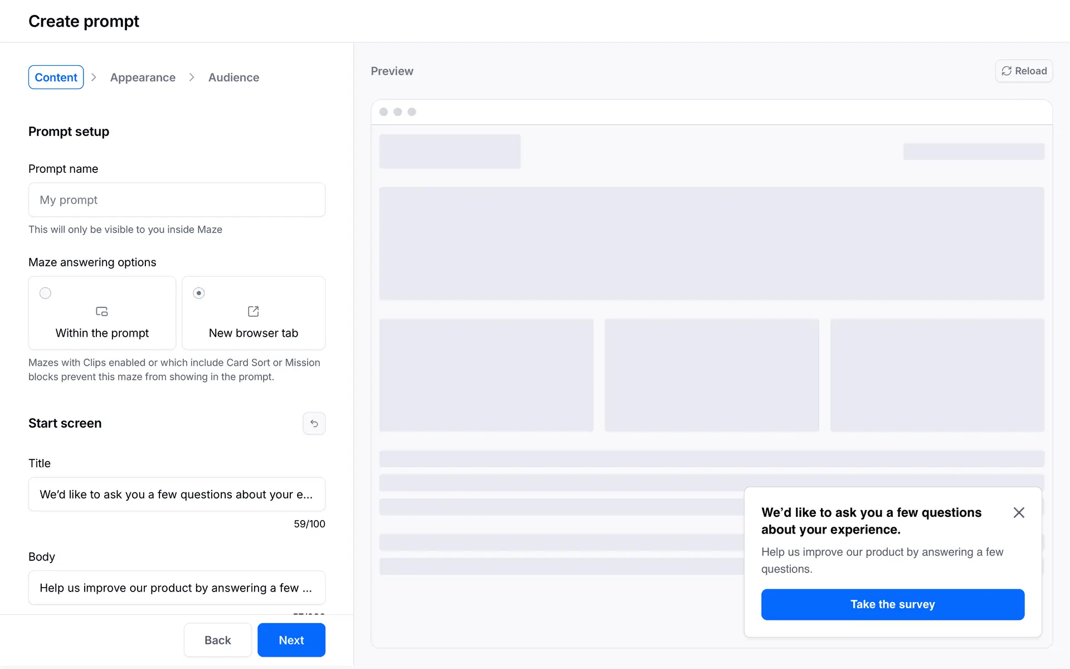This screenshot has height=669, width=1070.
Task: Click into the Title text field
Action: (177, 494)
